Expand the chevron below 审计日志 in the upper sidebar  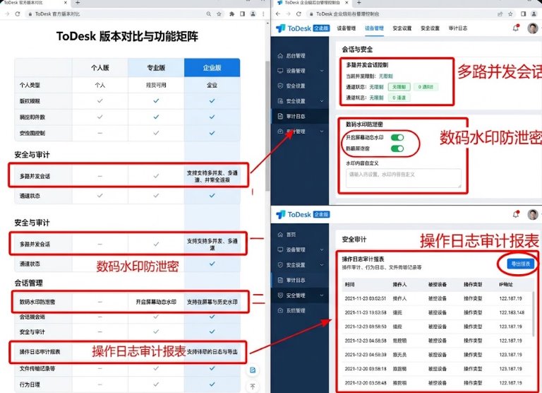coord(322,131)
